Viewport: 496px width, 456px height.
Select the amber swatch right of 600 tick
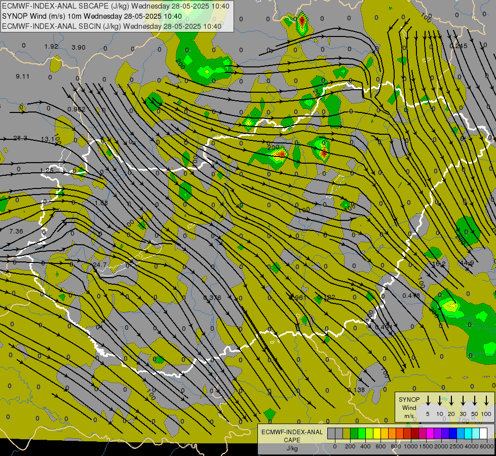tap(385, 433)
